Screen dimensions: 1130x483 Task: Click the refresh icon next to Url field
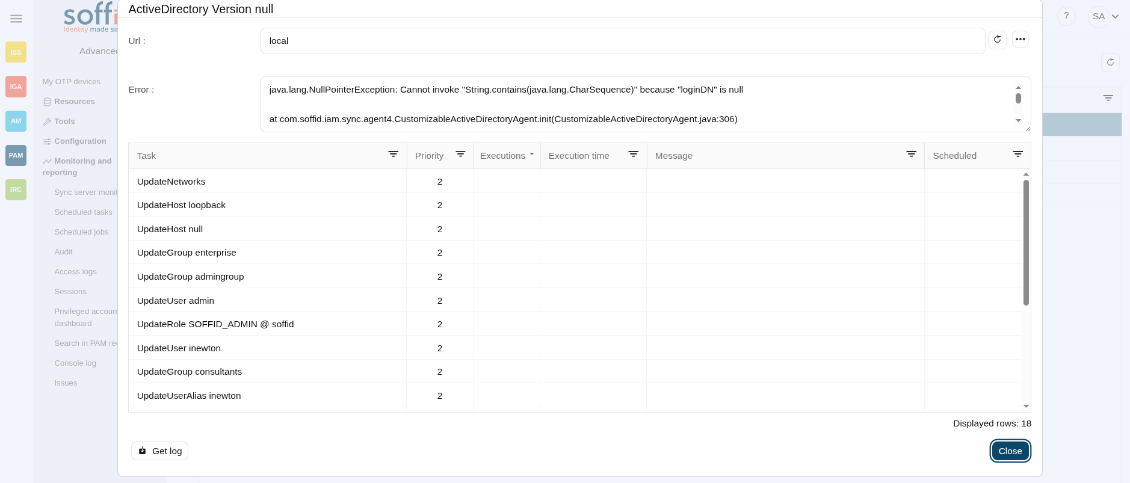[x=997, y=40]
